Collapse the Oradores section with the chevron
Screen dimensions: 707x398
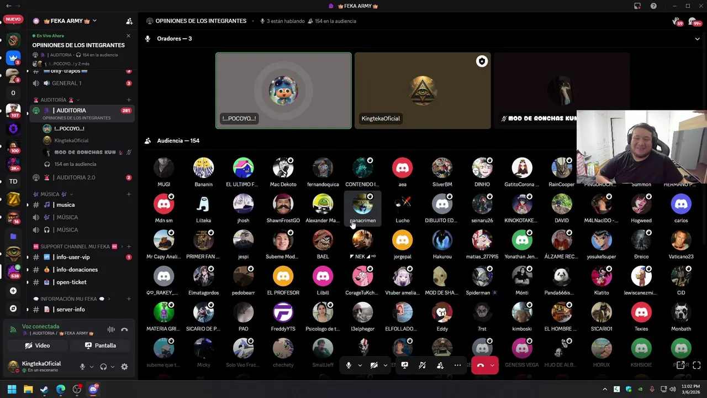point(697,39)
